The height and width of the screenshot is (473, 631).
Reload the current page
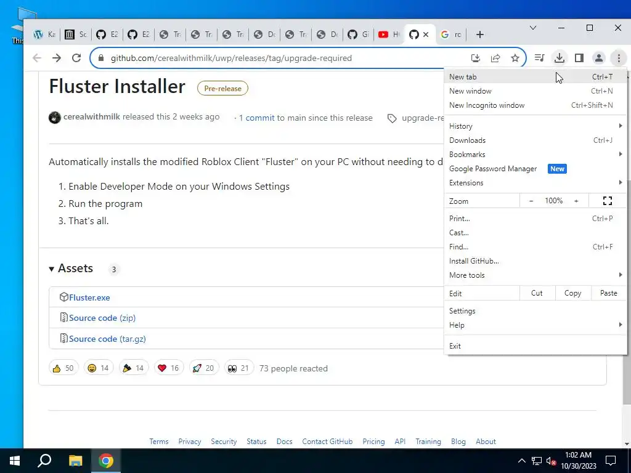pyautogui.click(x=76, y=58)
